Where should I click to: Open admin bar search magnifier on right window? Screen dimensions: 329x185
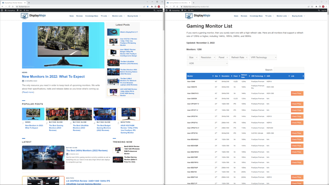319,10
